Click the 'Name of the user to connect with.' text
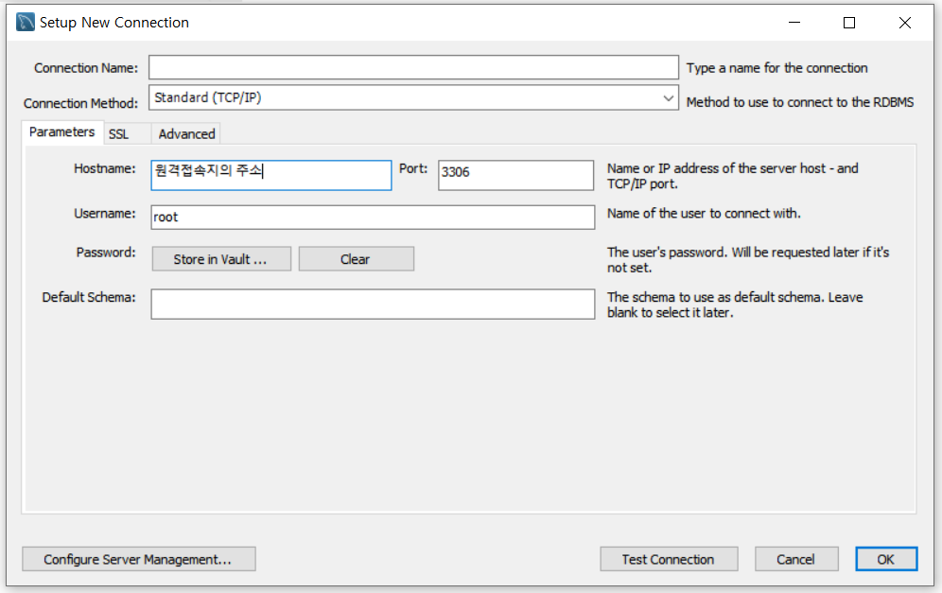942x593 pixels. coord(704,214)
